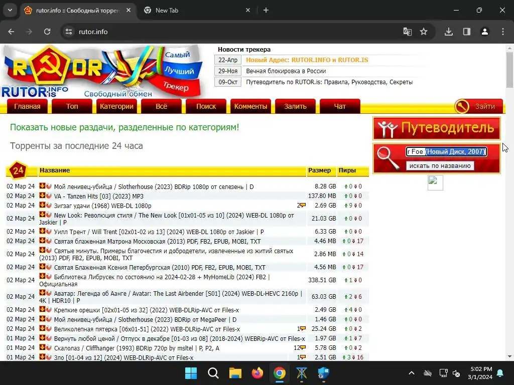This screenshot has width=514, height=385.
Task: Open the Комменты menu tab
Action: (x=250, y=106)
